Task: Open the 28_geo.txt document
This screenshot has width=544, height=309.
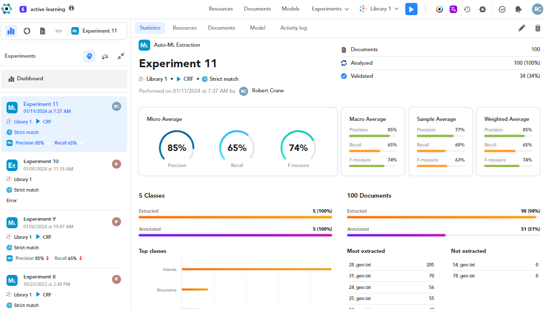Action: (x=359, y=264)
